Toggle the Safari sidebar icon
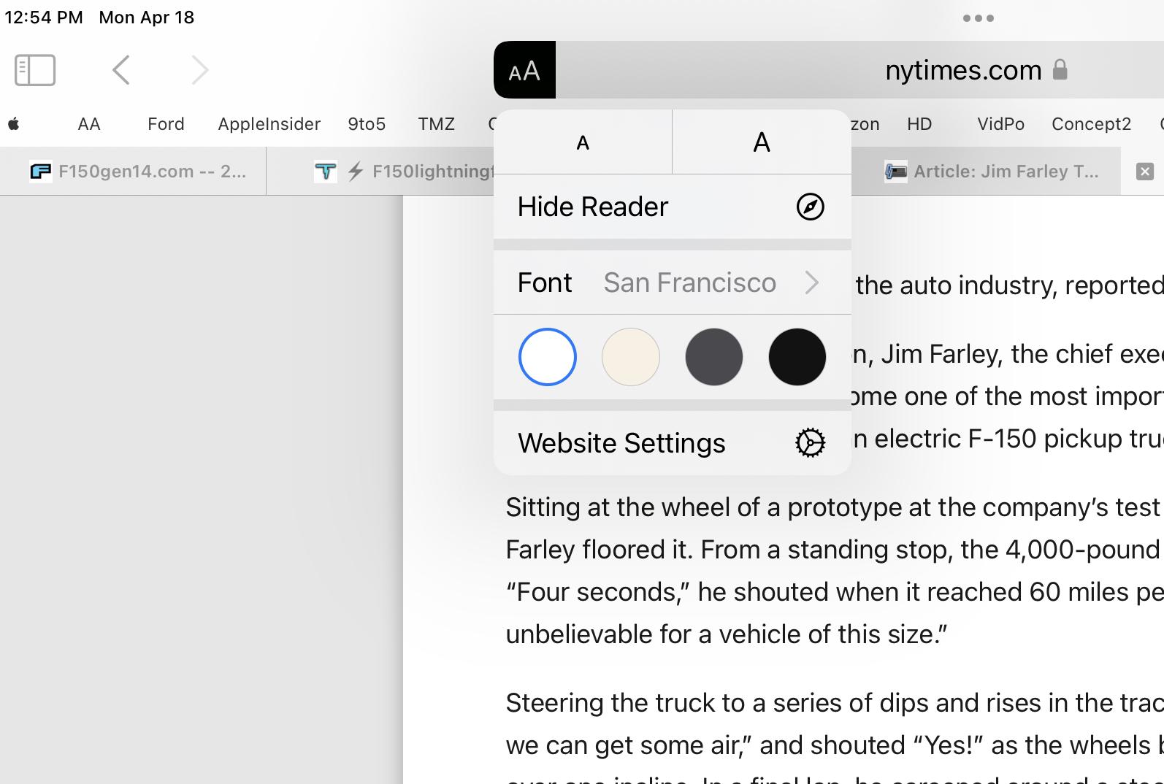The width and height of the screenshot is (1164, 784). (35, 70)
